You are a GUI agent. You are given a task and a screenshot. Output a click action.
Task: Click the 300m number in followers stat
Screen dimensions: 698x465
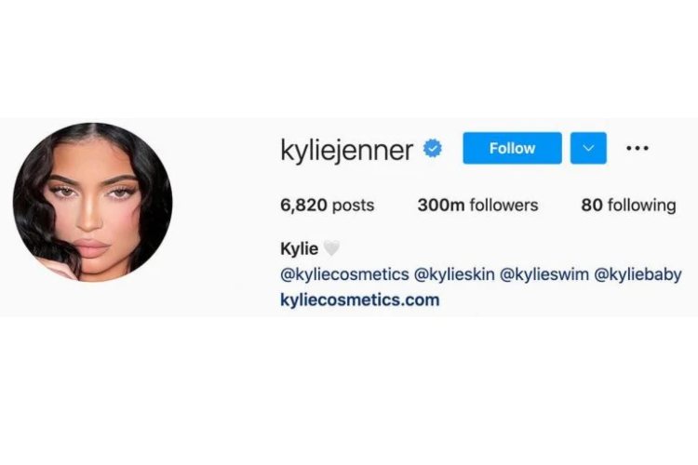[x=441, y=206]
